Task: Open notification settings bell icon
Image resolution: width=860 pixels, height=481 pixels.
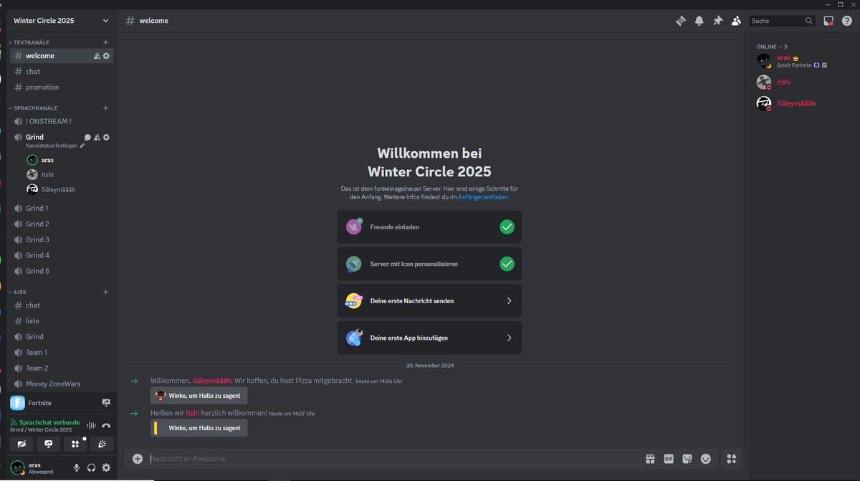Action: point(699,21)
